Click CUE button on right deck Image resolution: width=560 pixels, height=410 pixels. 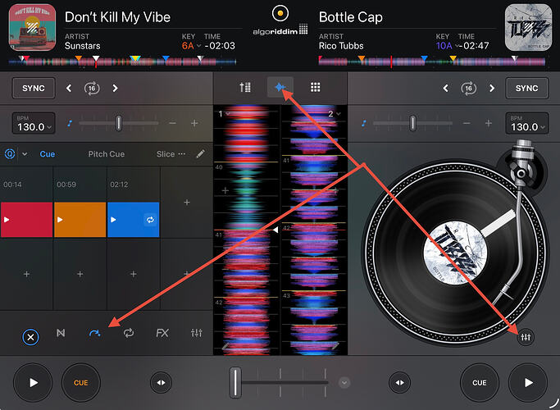coord(480,382)
